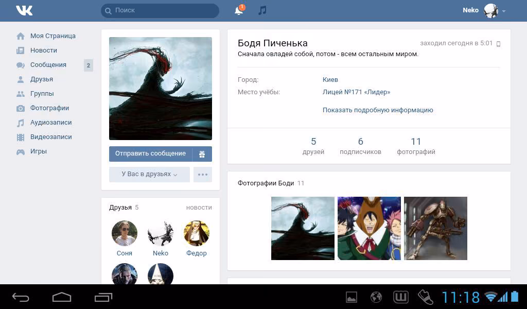
Task: Click the film icon beside Видеозаписи
Action: [x=21, y=137]
